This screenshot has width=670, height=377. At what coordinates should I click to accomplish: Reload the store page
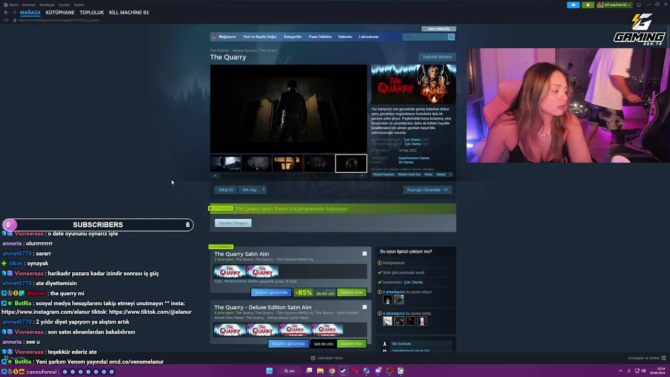coord(6,20)
